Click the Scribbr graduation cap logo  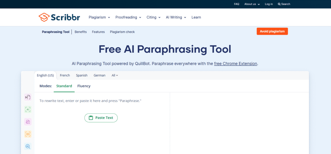[44, 17]
